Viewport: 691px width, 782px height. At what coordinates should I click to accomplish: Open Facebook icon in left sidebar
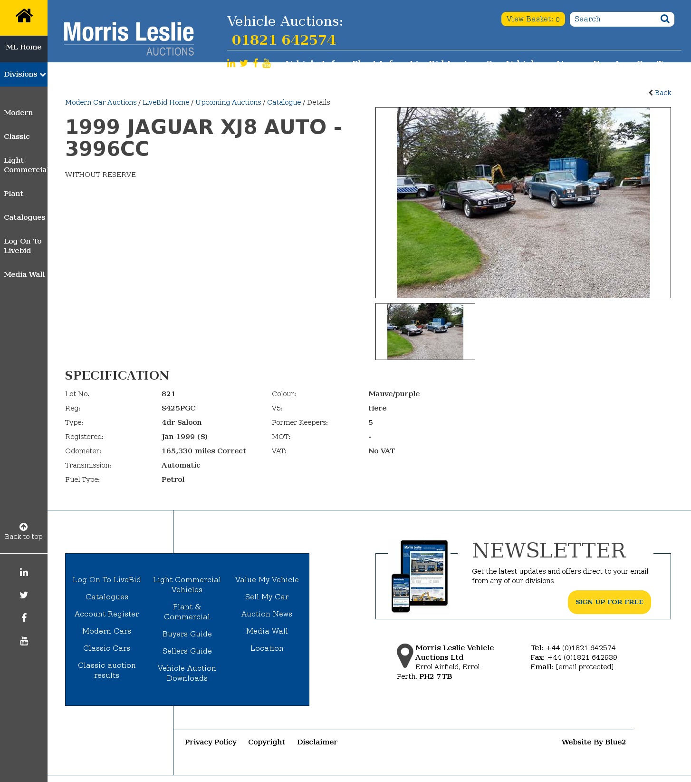click(24, 618)
